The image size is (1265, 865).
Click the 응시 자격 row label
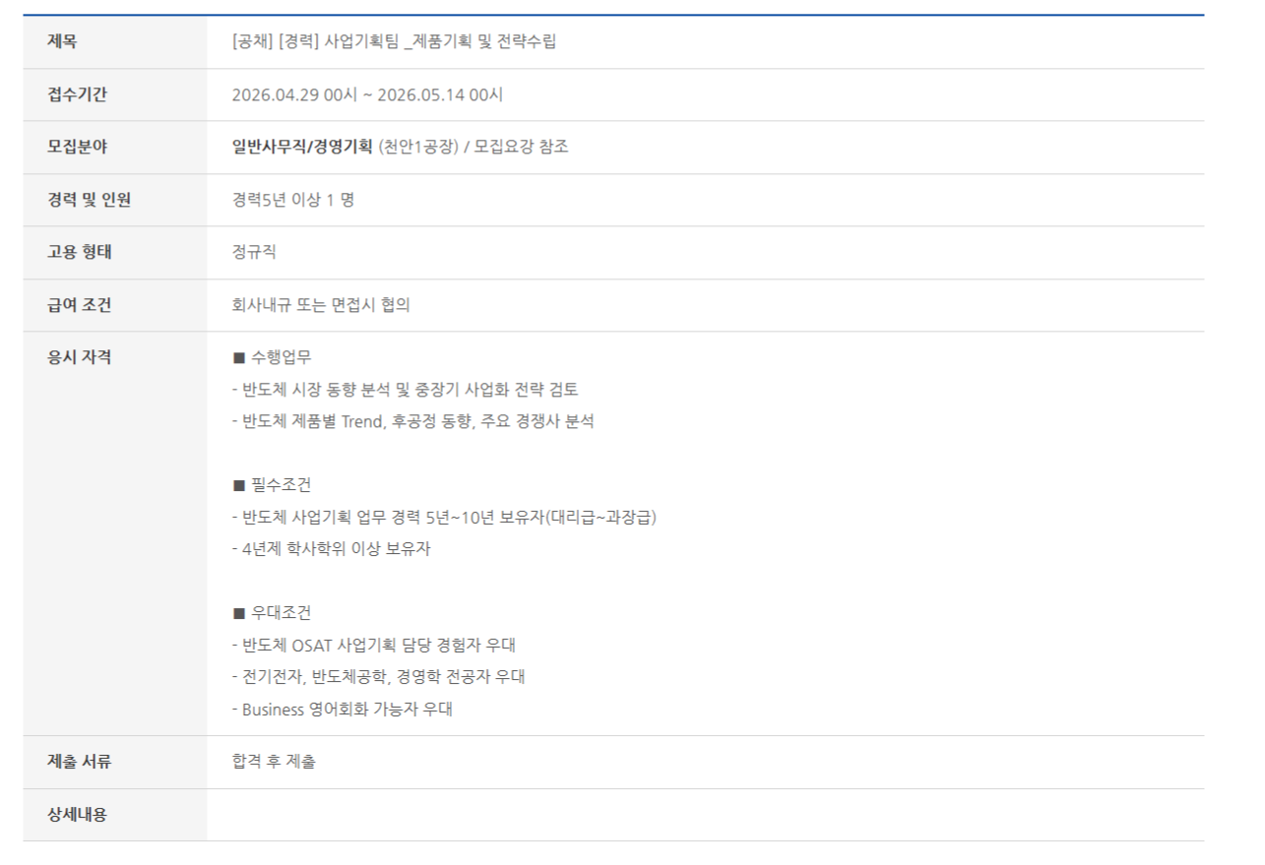point(80,357)
